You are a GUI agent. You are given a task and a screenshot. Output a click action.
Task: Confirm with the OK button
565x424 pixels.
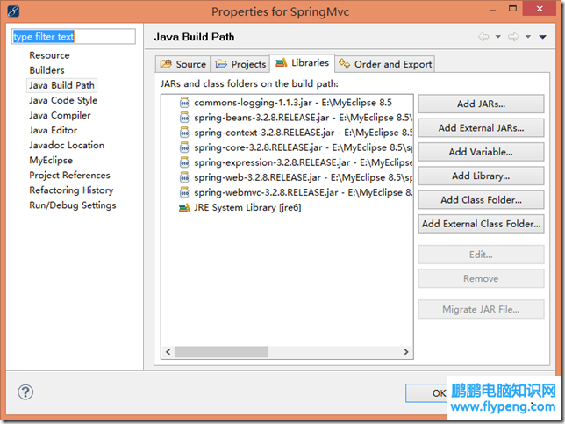426,393
